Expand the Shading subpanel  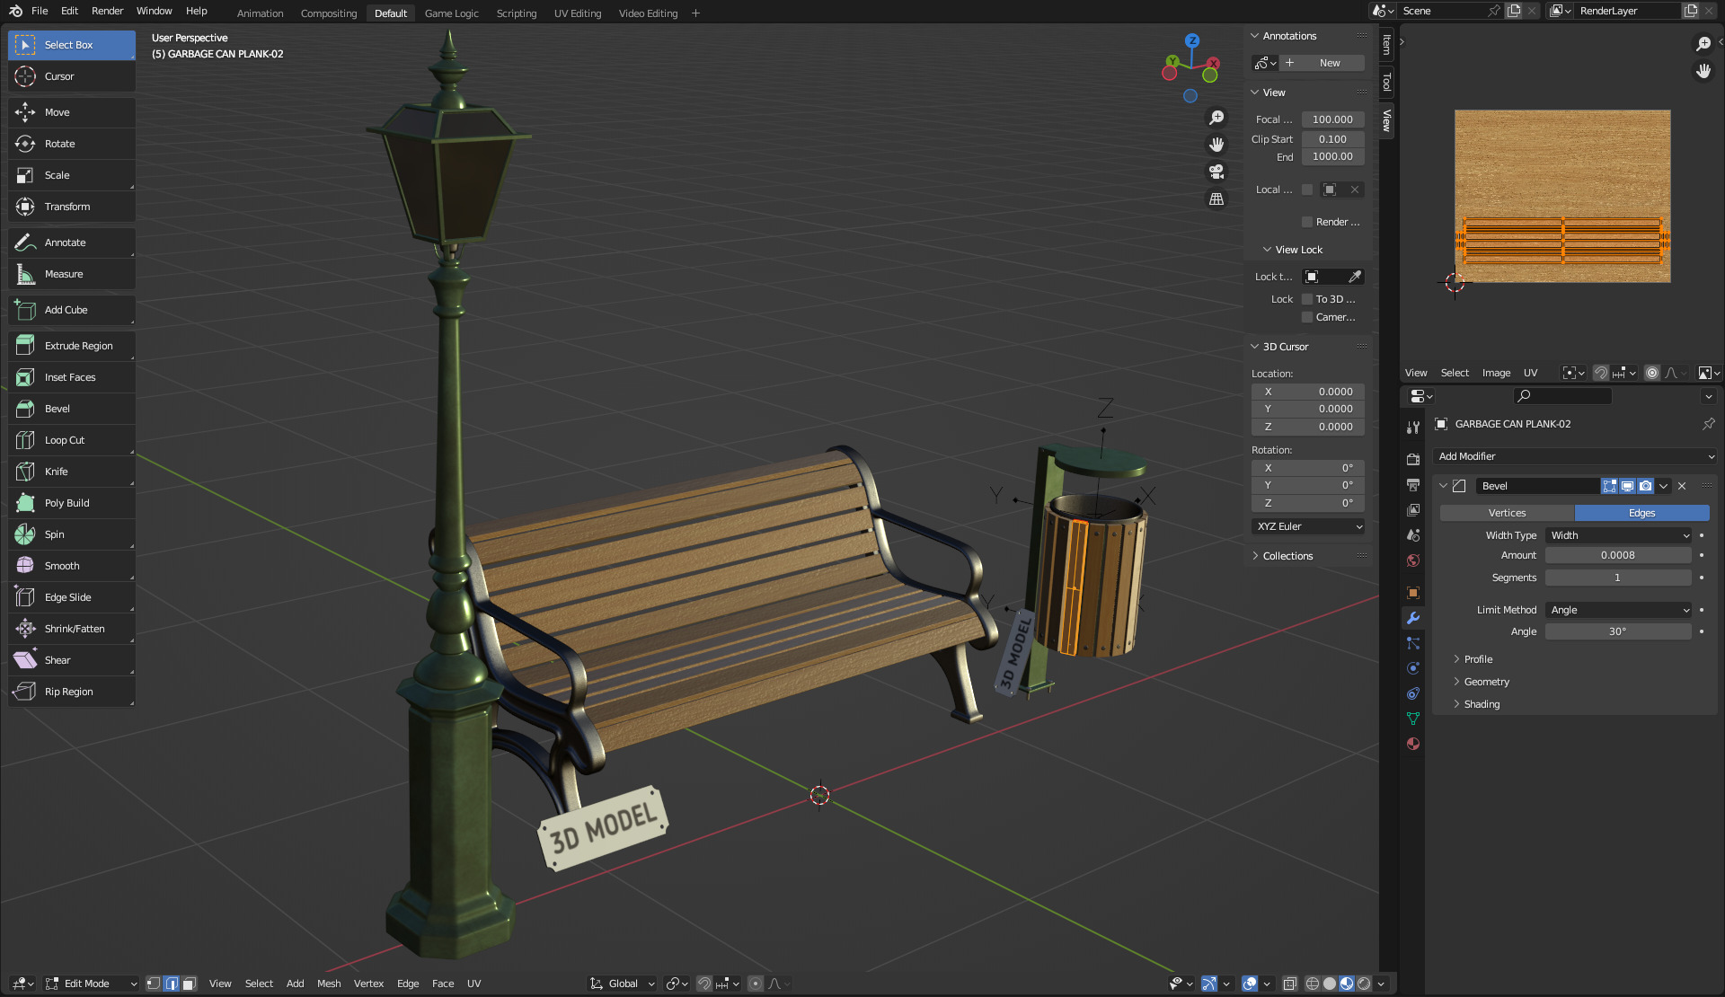pyautogui.click(x=1482, y=704)
